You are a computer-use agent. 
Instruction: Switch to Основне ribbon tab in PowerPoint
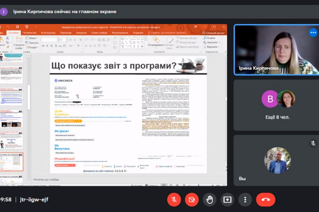pyautogui.click(x=13, y=33)
